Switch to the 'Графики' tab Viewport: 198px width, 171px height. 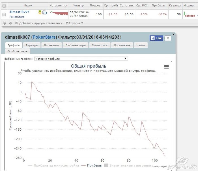click(x=14, y=45)
